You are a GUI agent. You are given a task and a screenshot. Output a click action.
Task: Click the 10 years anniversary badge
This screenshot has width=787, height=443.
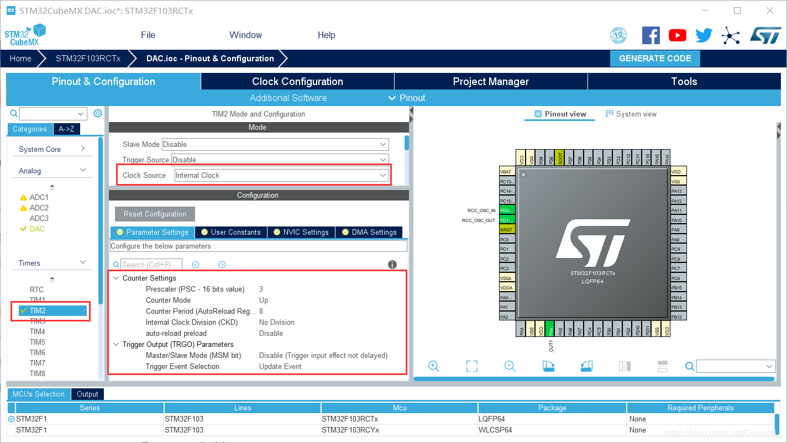(618, 36)
